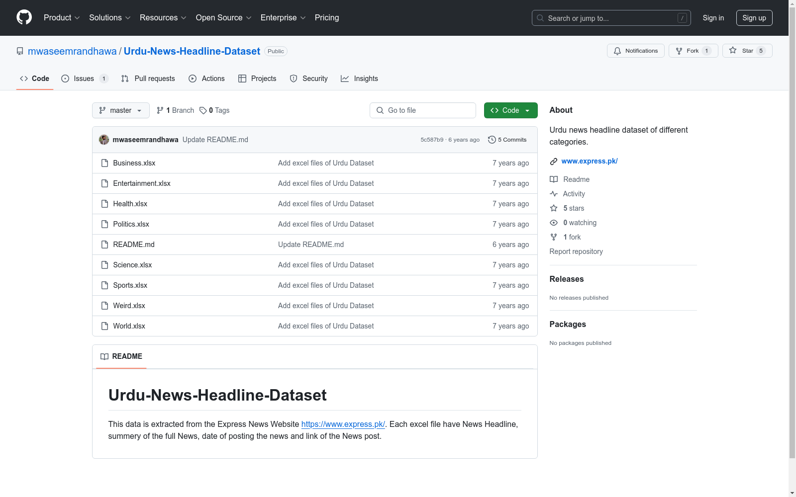The width and height of the screenshot is (796, 497).
Task: Click the Sign in link
Action: (713, 18)
